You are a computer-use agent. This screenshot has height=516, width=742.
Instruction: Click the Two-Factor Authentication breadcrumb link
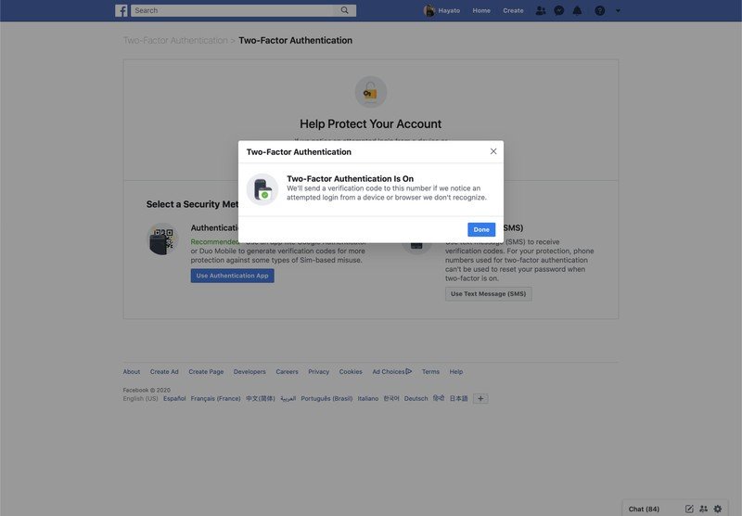click(175, 40)
